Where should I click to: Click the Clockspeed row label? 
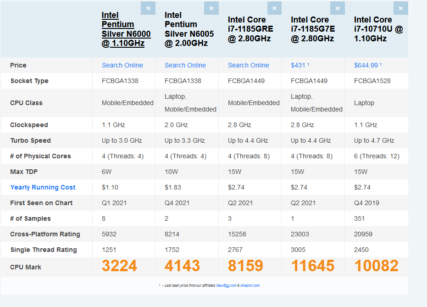click(x=29, y=125)
